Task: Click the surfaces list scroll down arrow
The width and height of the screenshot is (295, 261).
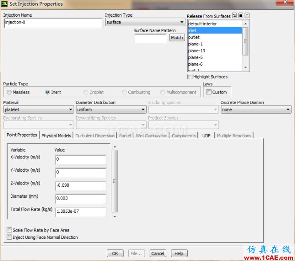Action: (245, 67)
